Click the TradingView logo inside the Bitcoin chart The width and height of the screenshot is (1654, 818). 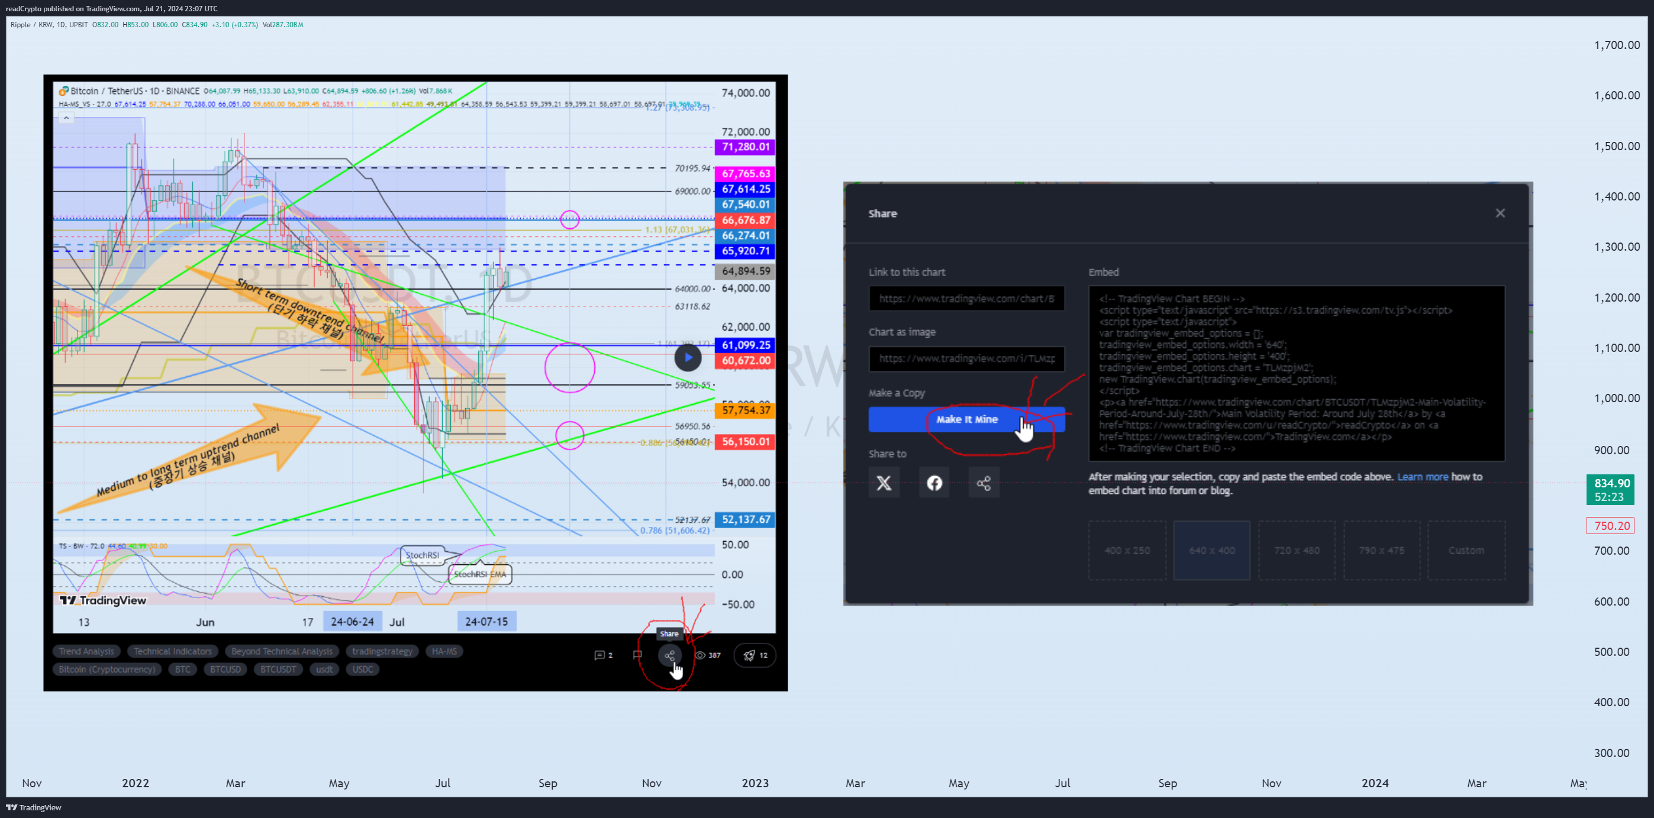click(103, 600)
